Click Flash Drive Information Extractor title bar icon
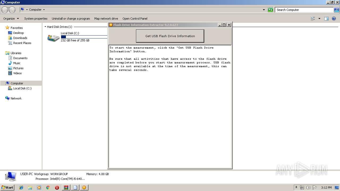 (x=111, y=25)
